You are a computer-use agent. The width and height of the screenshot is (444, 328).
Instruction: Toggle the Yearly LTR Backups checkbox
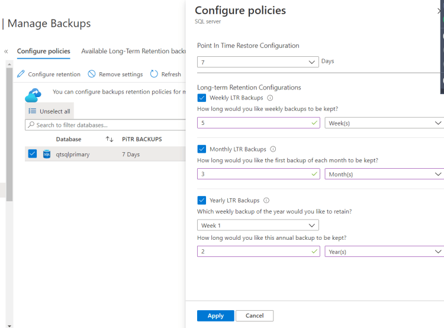click(x=202, y=201)
